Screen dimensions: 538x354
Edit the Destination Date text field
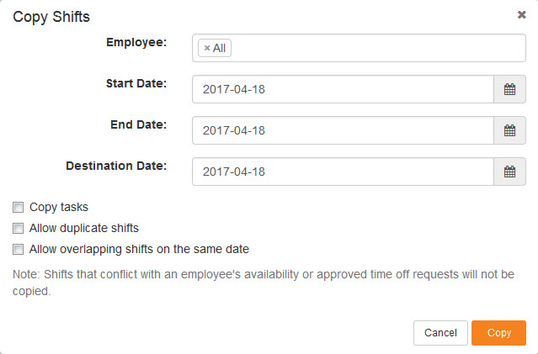coord(344,172)
